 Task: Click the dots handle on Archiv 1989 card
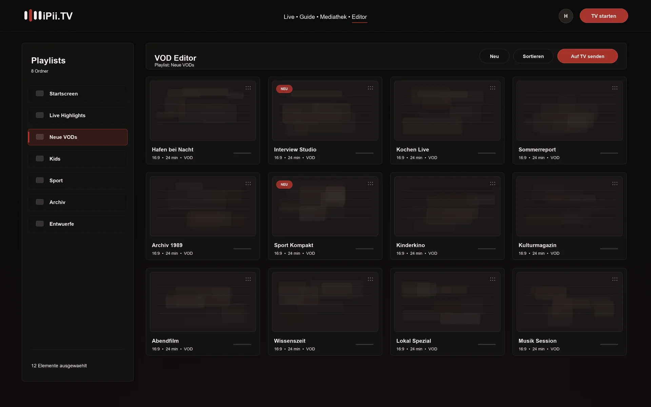pos(248,183)
